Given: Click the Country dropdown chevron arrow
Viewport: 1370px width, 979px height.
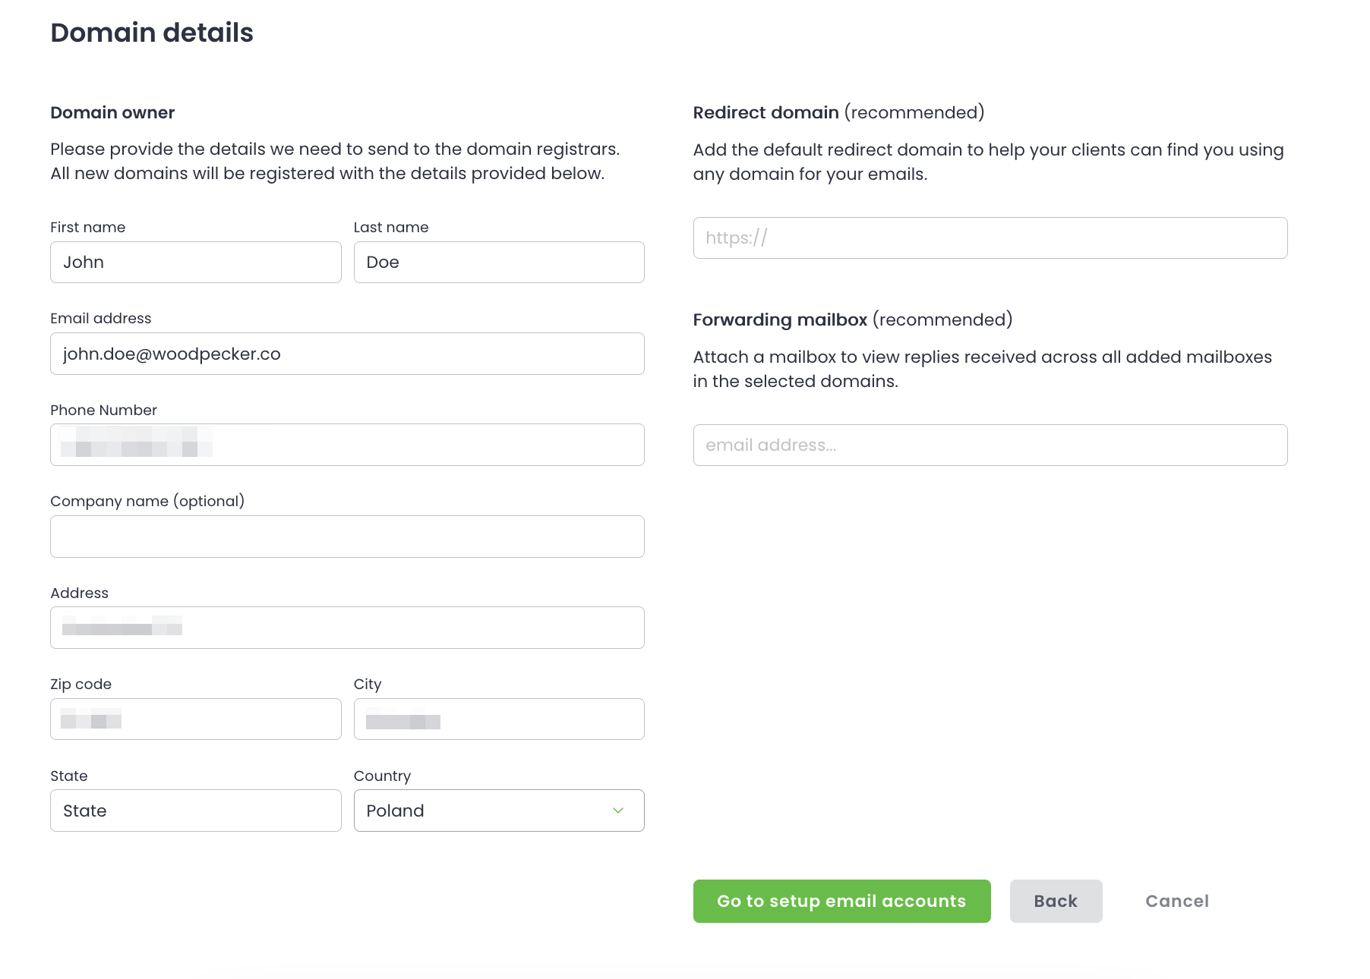Looking at the screenshot, I should (x=618, y=811).
